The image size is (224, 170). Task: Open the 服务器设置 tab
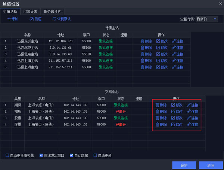click(52, 11)
